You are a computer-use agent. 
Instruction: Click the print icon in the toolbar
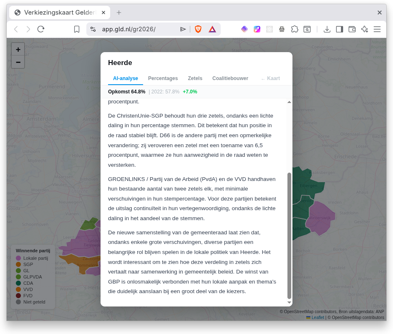(282, 29)
